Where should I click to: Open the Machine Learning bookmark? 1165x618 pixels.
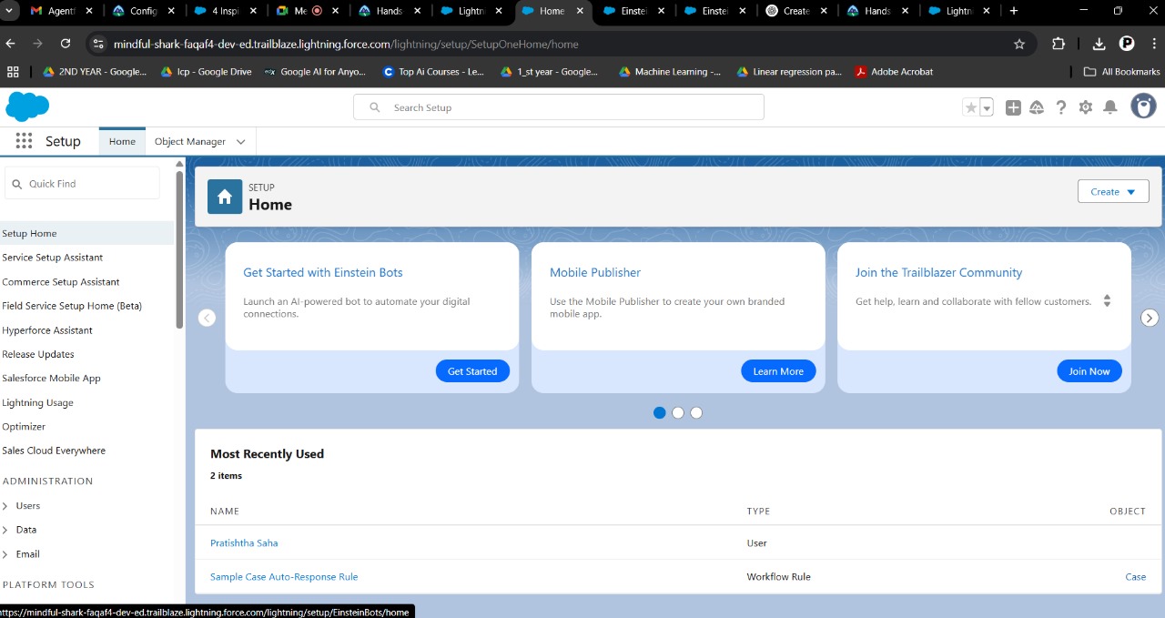point(669,72)
